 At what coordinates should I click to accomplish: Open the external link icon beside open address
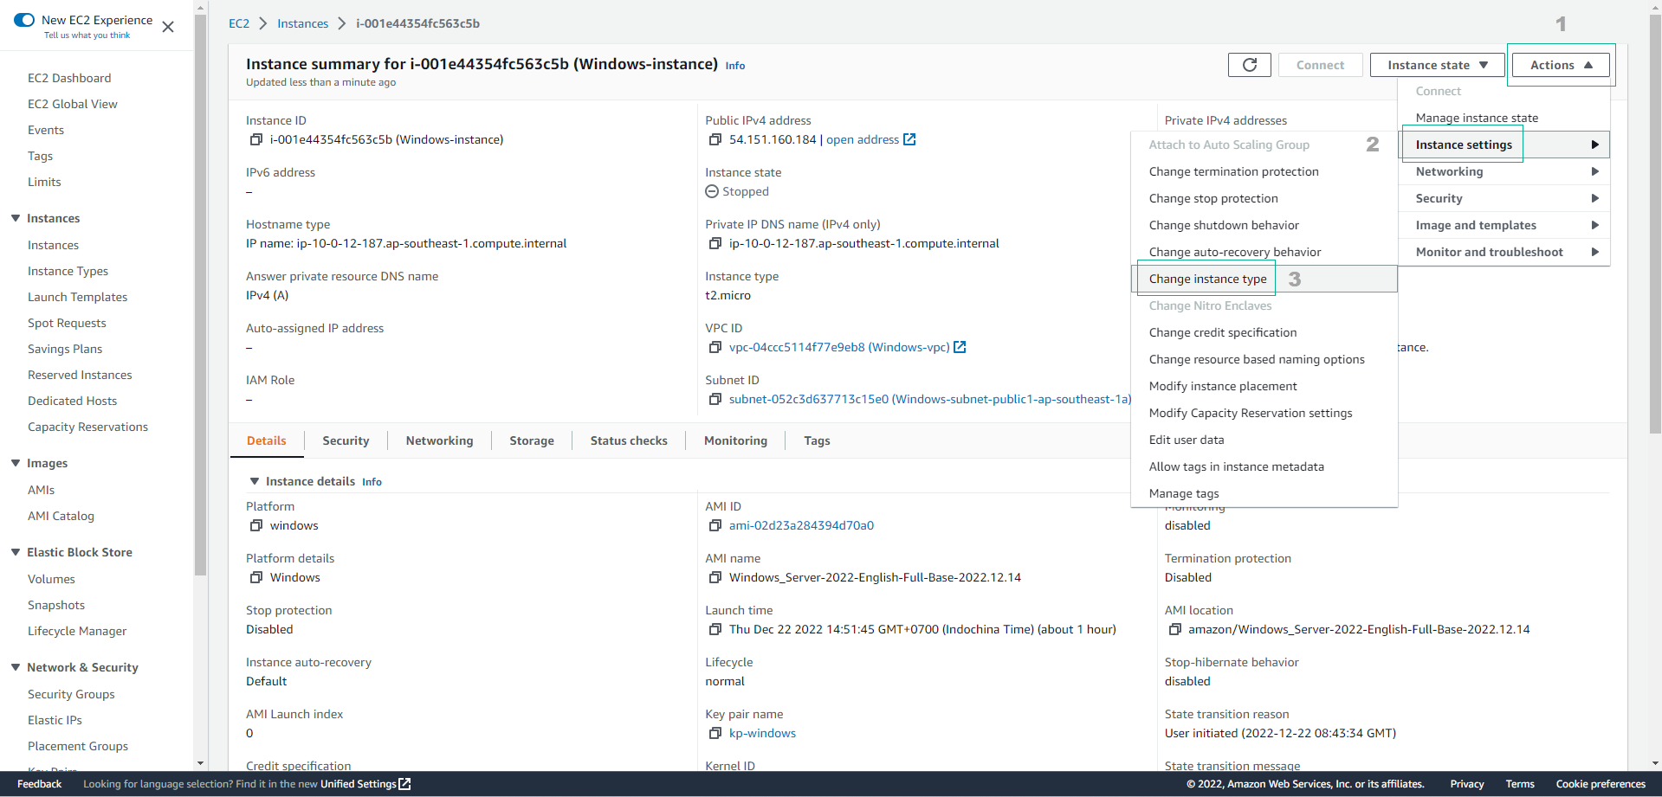pyautogui.click(x=909, y=139)
